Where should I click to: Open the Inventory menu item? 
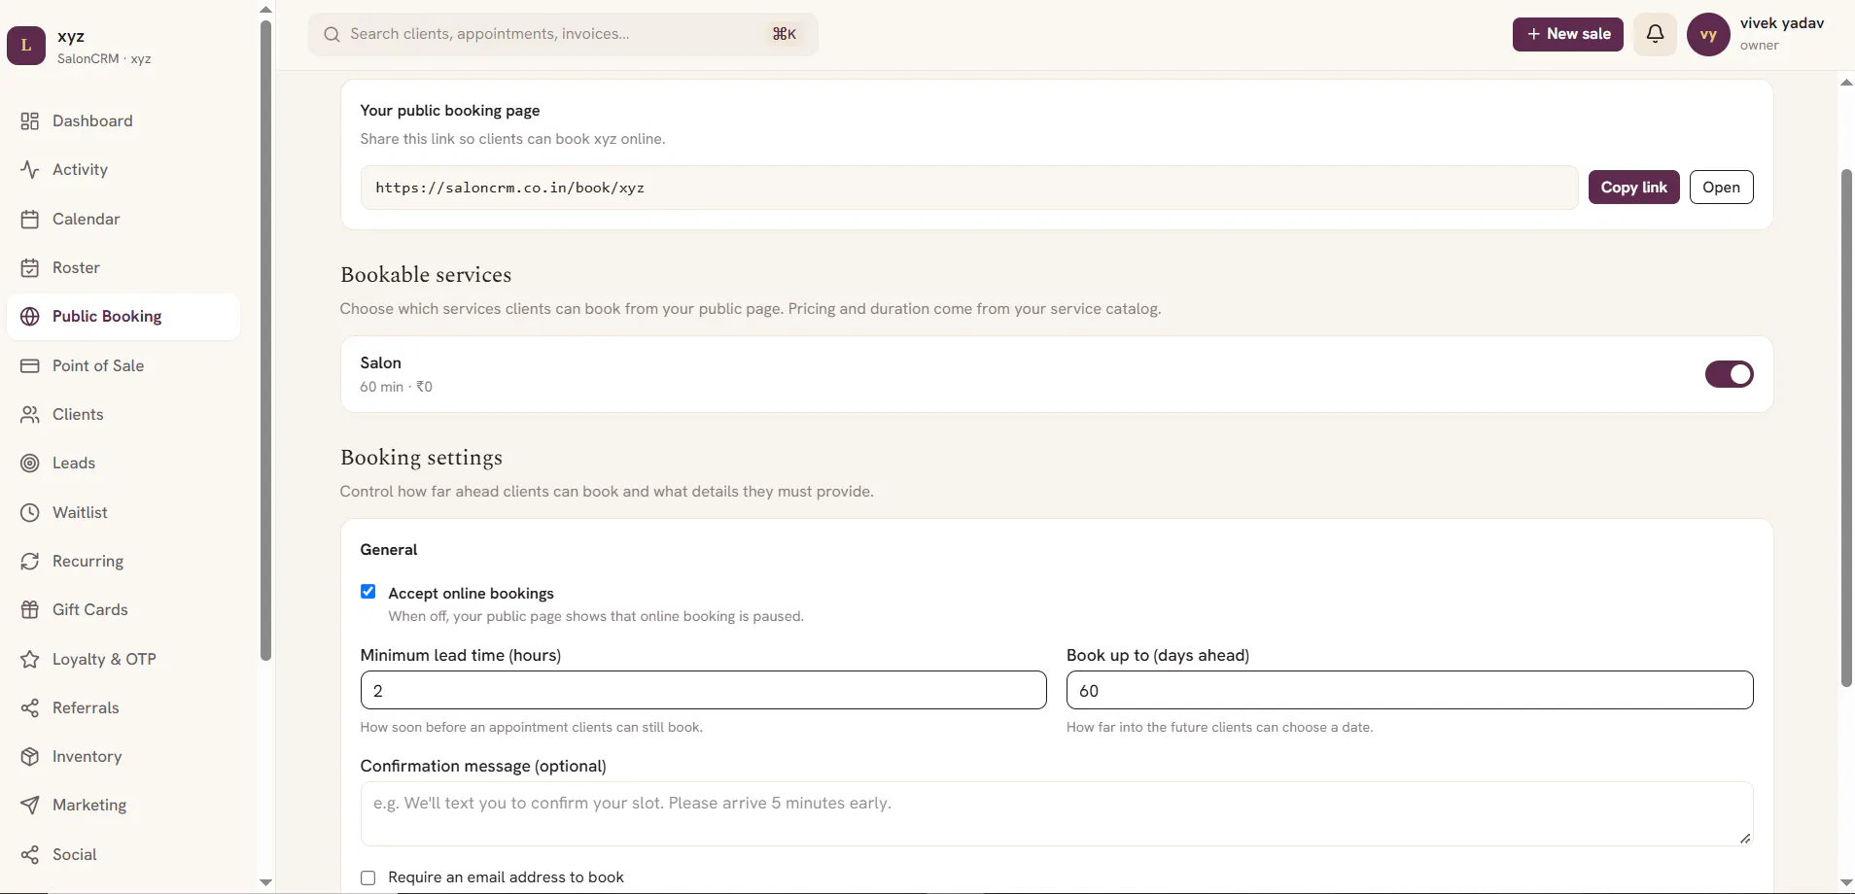click(x=123, y=756)
